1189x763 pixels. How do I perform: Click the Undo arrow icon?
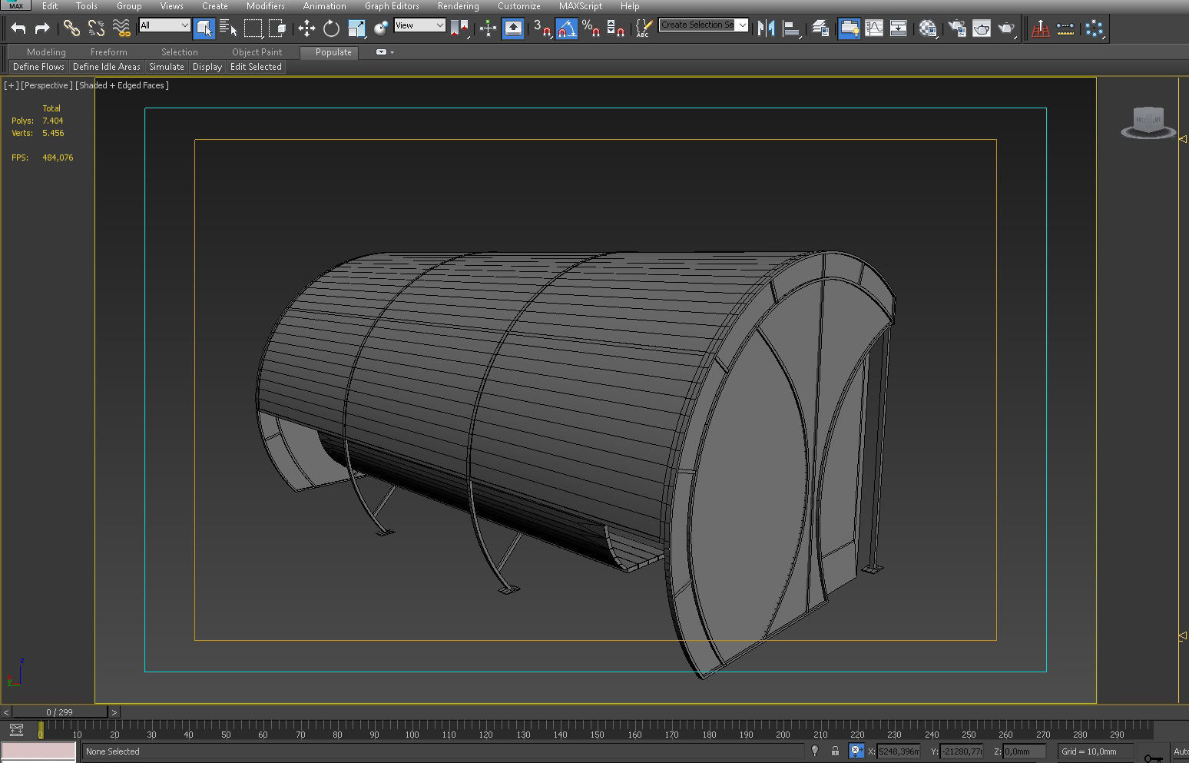click(x=18, y=28)
